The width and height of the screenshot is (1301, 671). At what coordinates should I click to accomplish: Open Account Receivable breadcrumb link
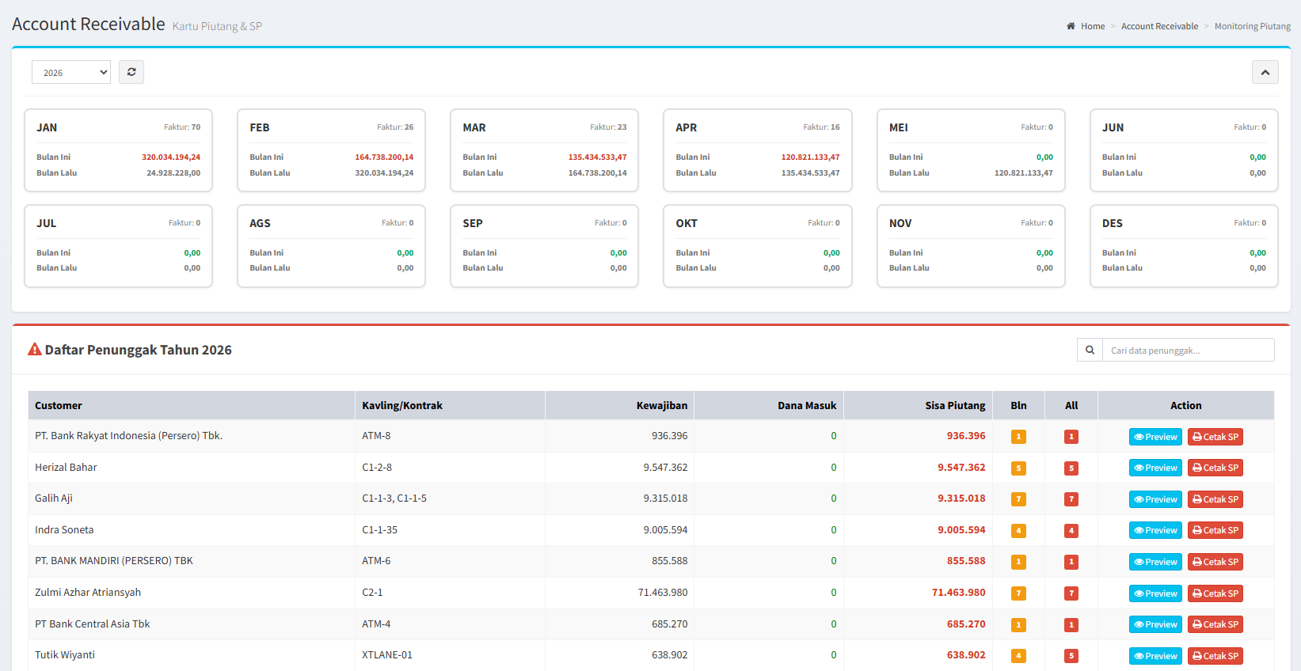1159,26
